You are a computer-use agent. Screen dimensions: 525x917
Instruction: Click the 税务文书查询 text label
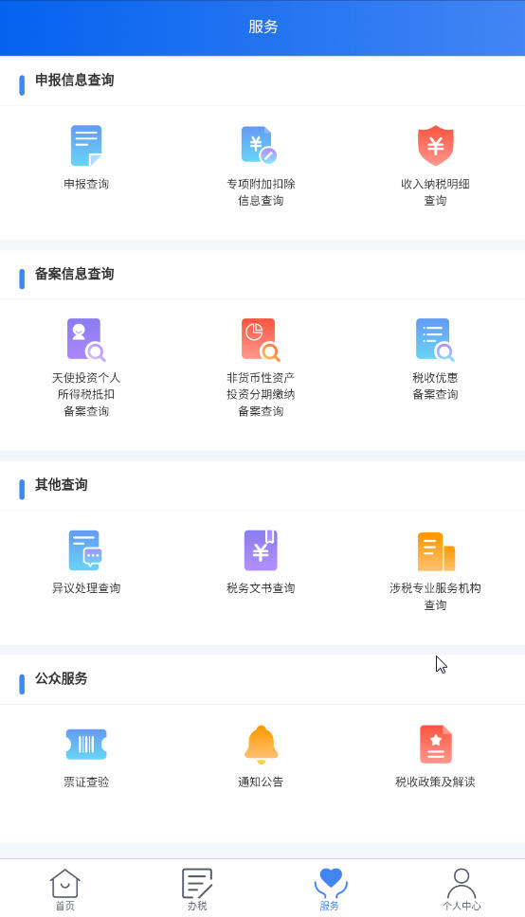[x=261, y=588]
